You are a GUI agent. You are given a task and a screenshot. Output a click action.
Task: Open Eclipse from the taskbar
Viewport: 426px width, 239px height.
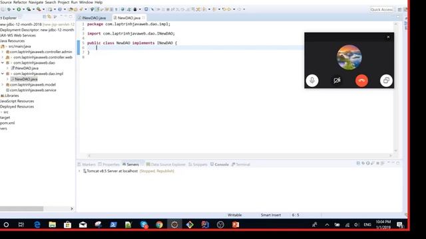coord(174,224)
